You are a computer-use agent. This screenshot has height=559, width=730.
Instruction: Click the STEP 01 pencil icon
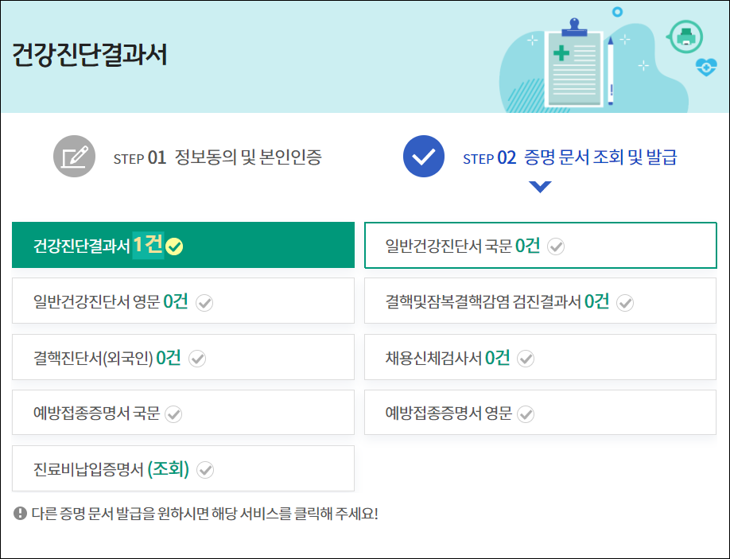73,156
